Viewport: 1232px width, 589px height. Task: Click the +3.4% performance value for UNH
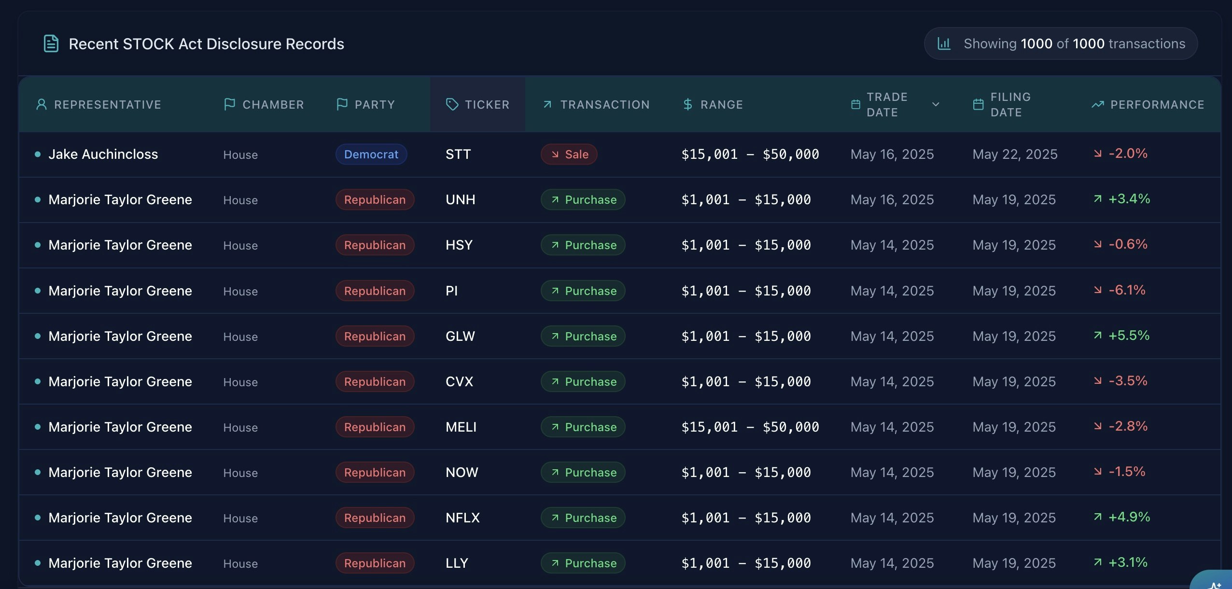(x=1129, y=199)
